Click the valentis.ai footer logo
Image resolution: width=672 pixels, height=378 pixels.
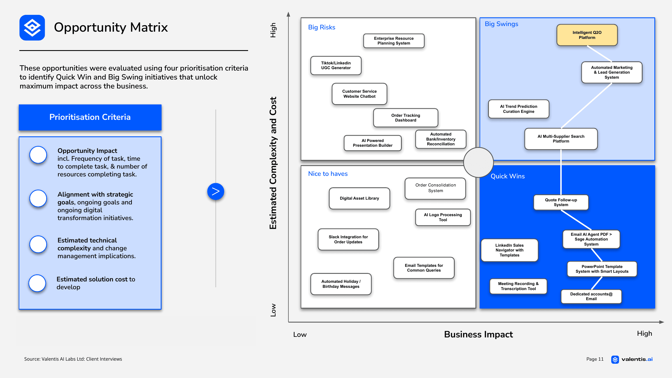click(632, 359)
